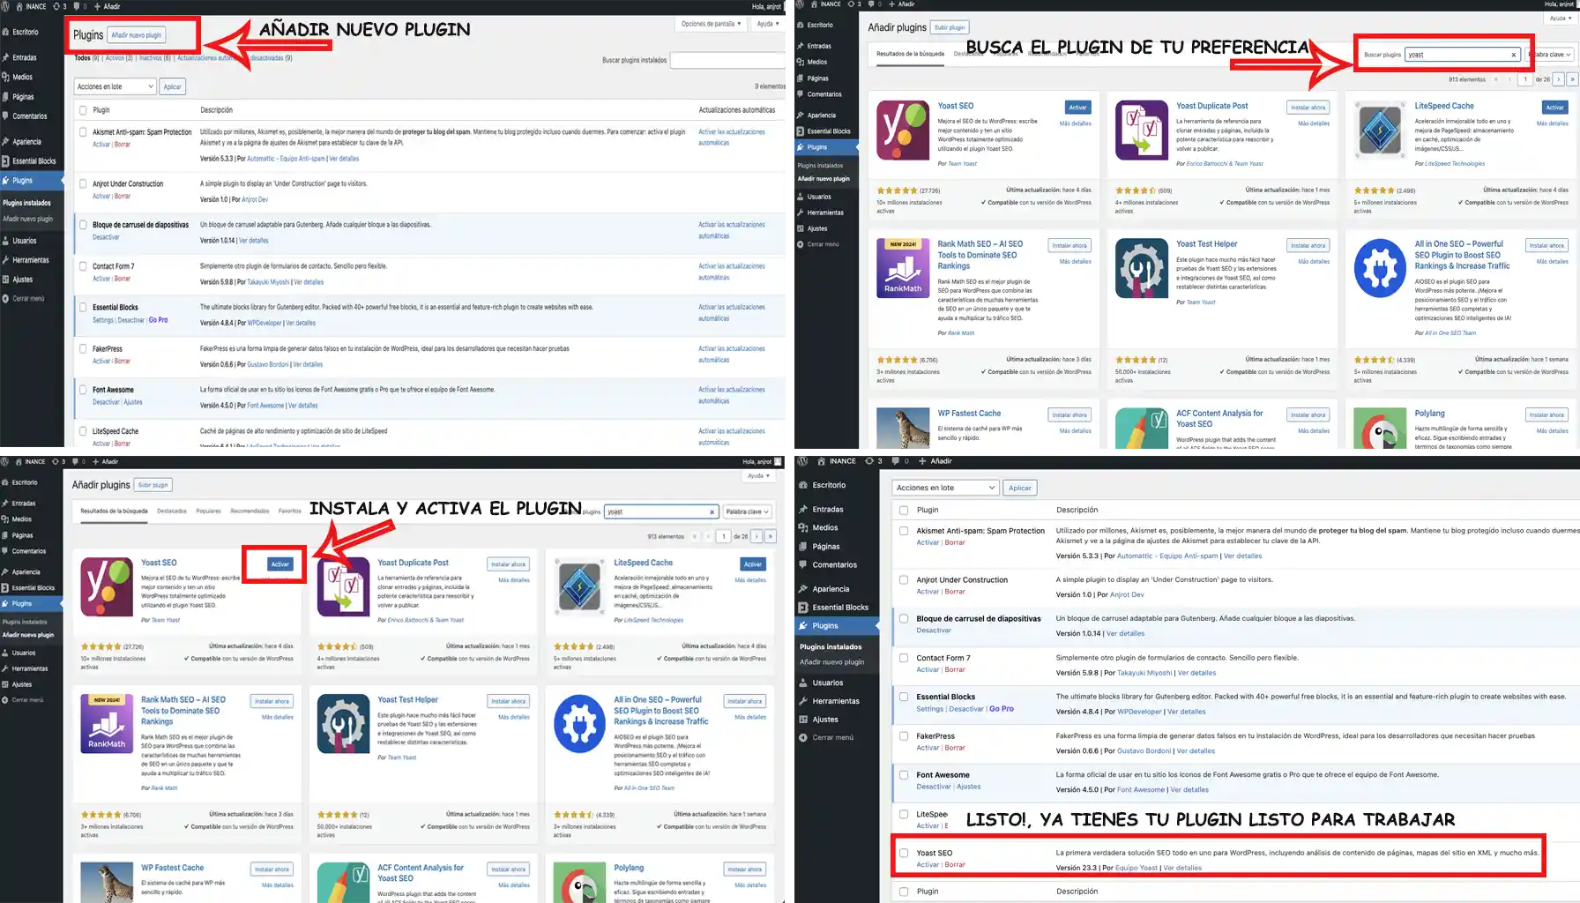Click comments bubble icon in 'Instala y activa' admin bar
Viewport: 1580px width, 903px height.
point(77,461)
